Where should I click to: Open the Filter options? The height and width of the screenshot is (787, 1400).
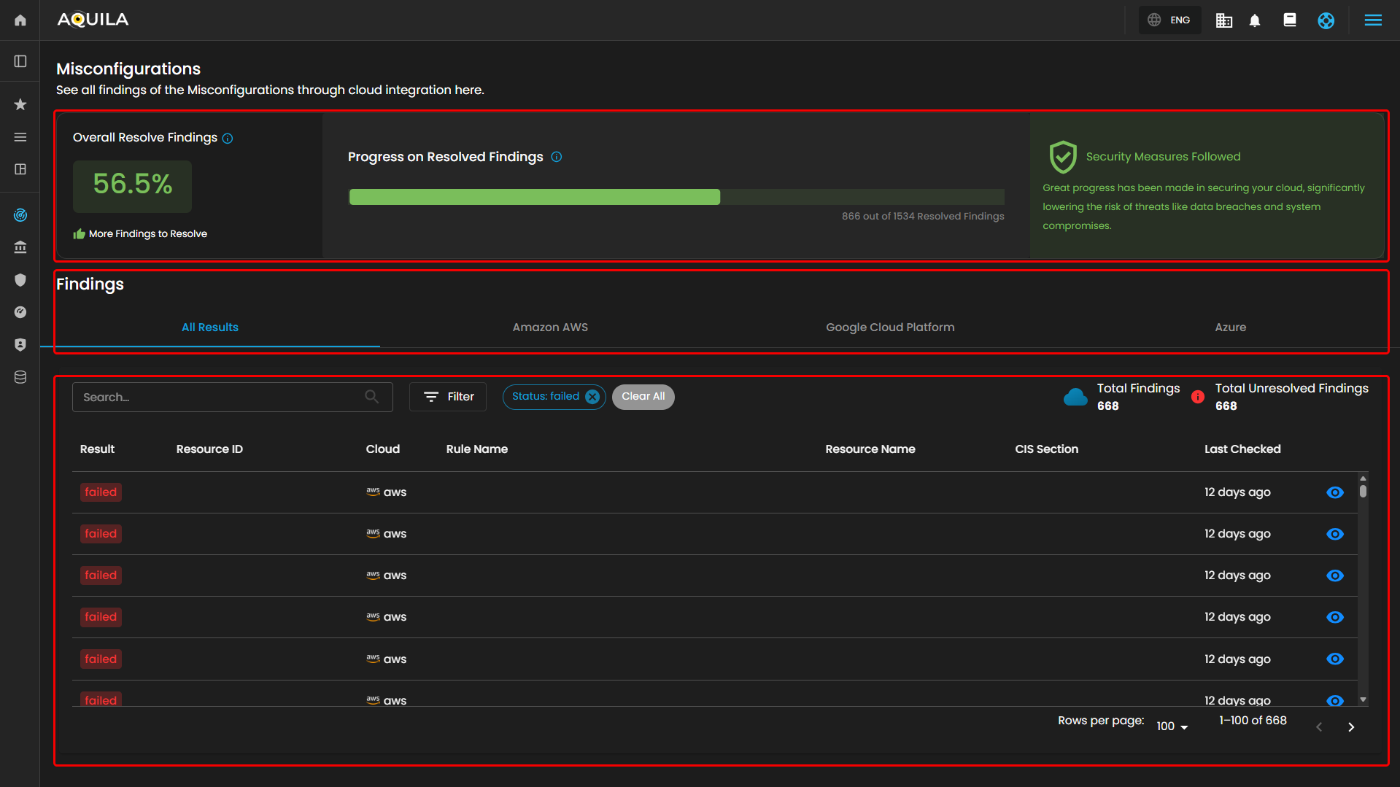[x=448, y=397]
